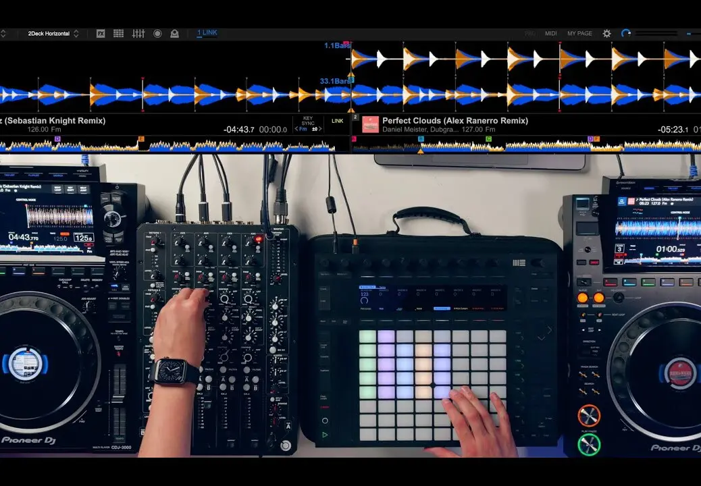The width and height of the screenshot is (701, 486).
Task: Click the record circle button on the Push controller
Action: tap(325, 421)
